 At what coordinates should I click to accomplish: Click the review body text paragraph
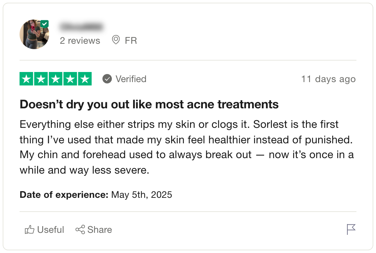187,147
